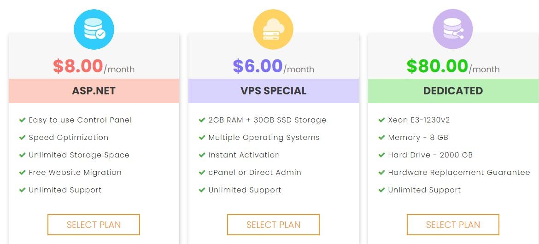Click the Unlimited Storage Space feature text
The image size is (539, 244).
[79, 155]
